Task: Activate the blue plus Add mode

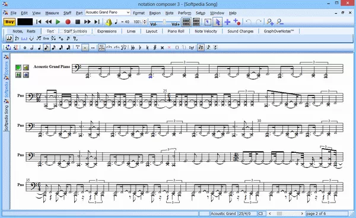Action: point(227,22)
